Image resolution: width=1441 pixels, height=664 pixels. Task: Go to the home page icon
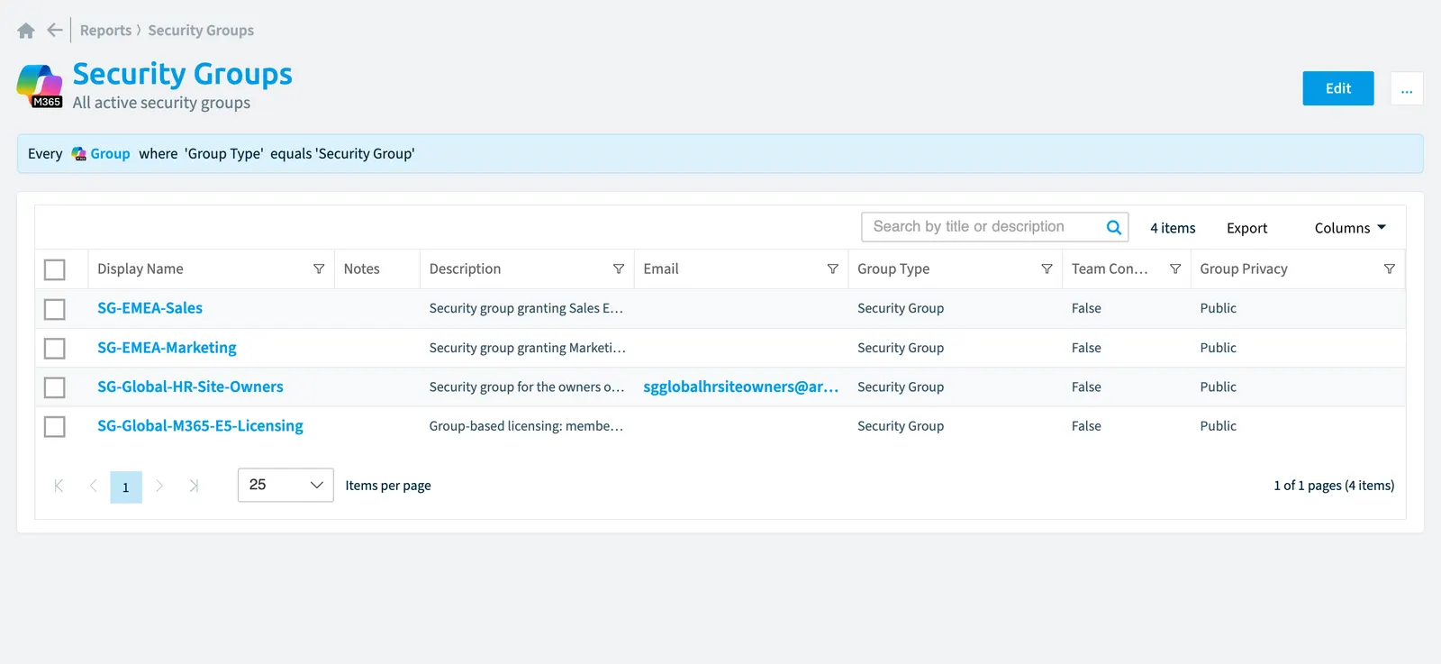tap(26, 31)
